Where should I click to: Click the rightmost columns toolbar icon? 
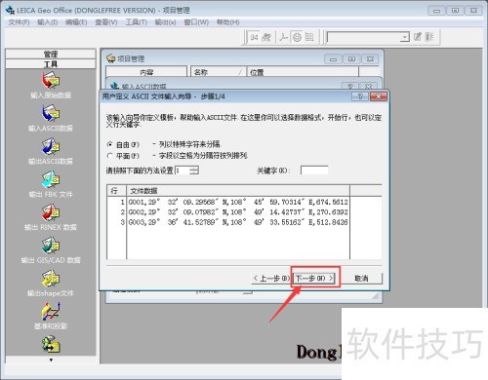click(429, 37)
